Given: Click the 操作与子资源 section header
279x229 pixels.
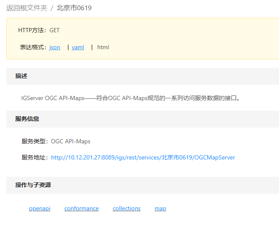Looking at the screenshot, I should point(33,185).
